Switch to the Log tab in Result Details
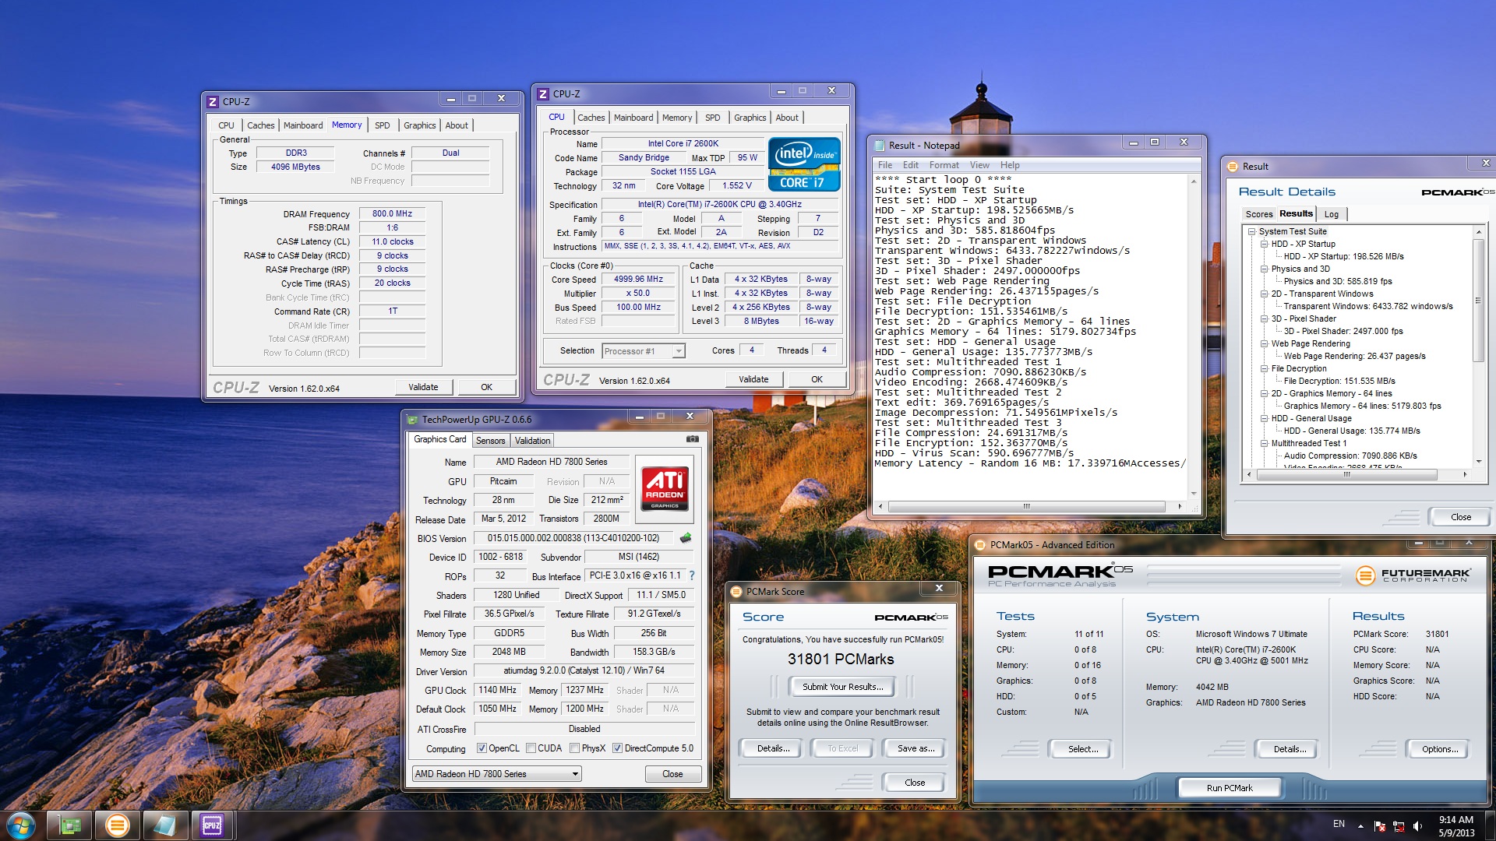 1331,214
